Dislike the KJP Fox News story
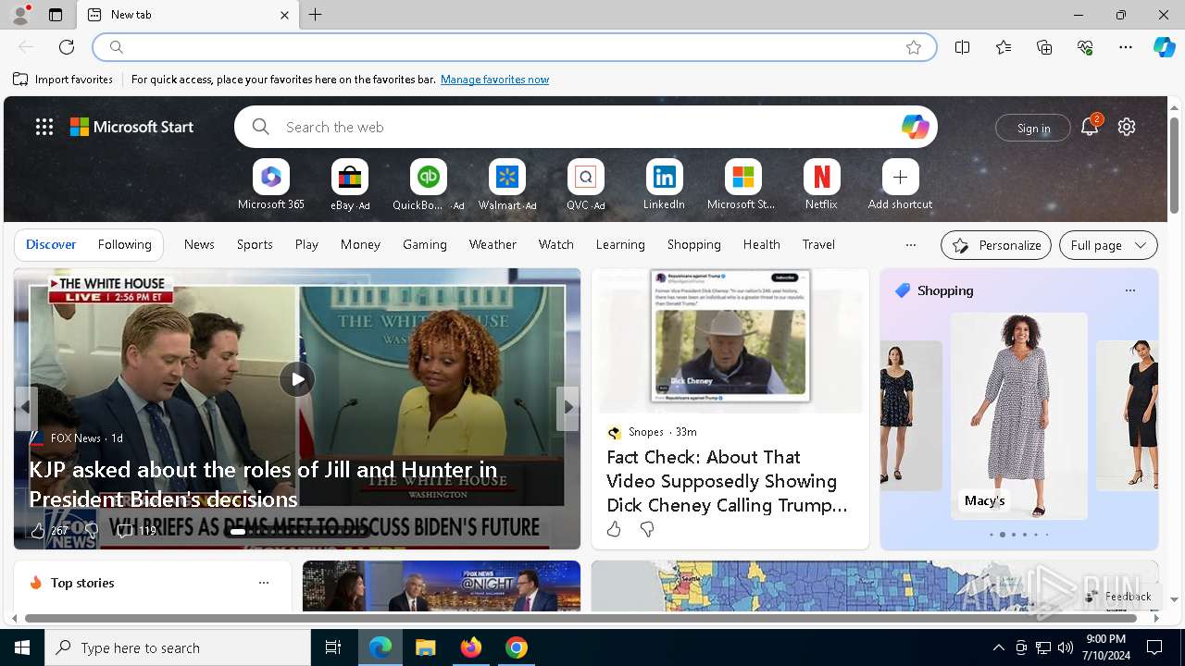 tap(90, 530)
